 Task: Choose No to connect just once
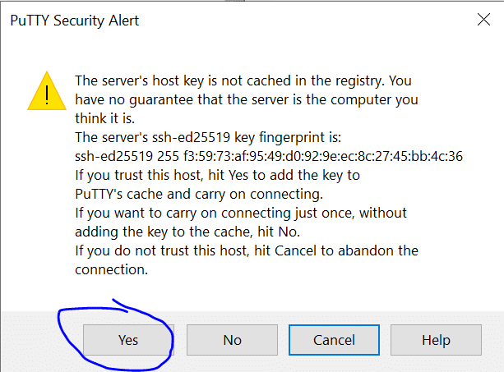232,340
